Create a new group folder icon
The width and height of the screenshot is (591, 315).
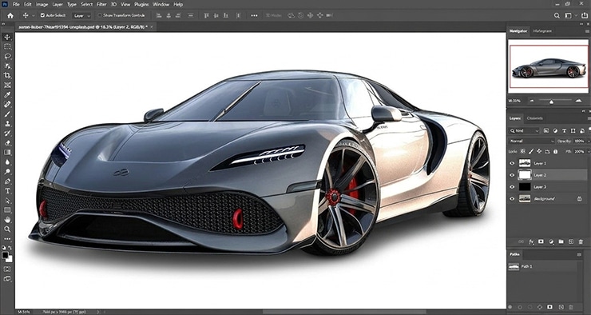[x=561, y=241]
